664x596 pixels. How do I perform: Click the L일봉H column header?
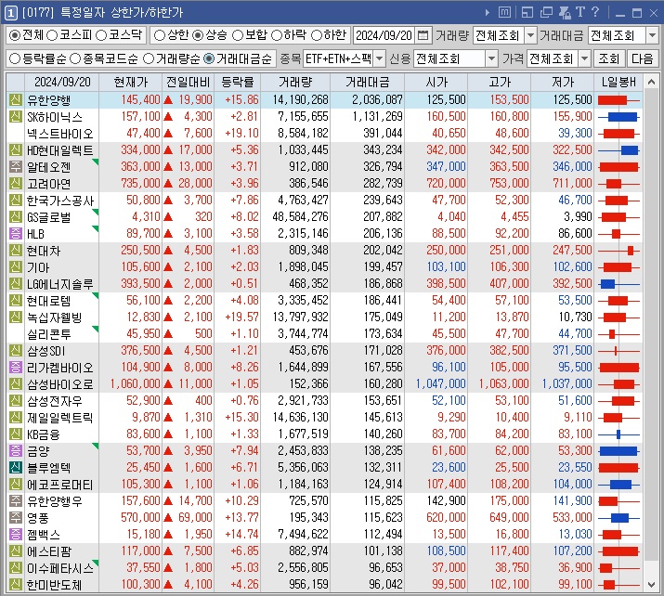coord(618,82)
